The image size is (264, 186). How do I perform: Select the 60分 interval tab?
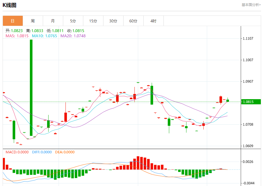click(x=133, y=21)
